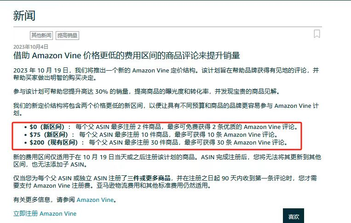351x223 pixels.
Task: Select the $0（新区间）bullet item
Action: 161,127
